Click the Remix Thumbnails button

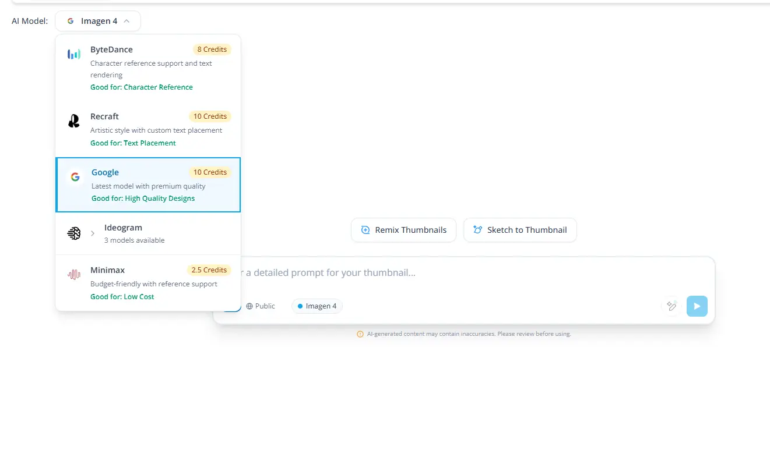pos(403,230)
